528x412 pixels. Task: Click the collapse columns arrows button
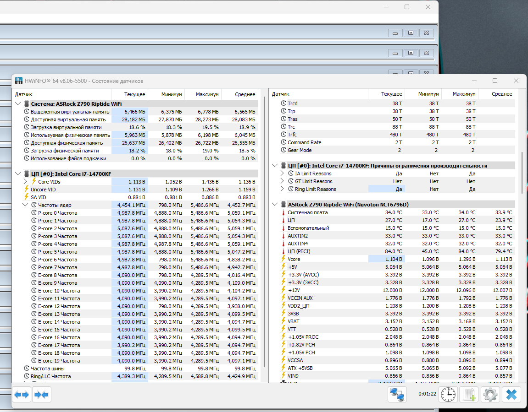point(41,394)
